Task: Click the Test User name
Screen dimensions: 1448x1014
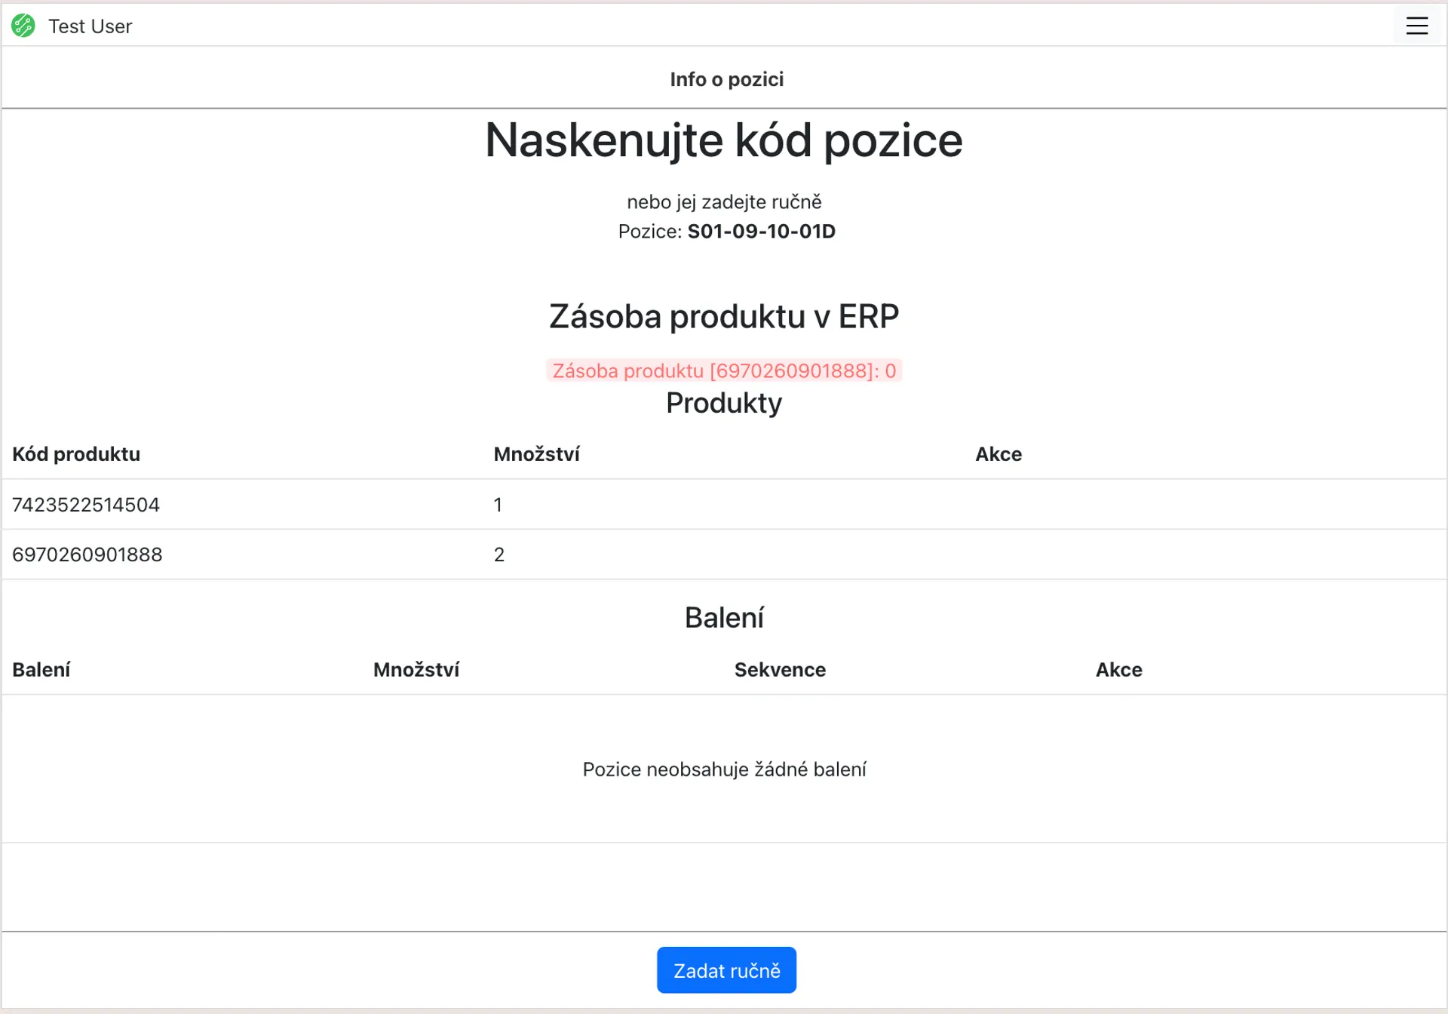Action: click(90, 26)
